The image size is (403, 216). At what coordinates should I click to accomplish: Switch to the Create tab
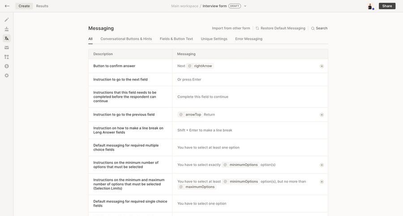(x=24, y=6)
